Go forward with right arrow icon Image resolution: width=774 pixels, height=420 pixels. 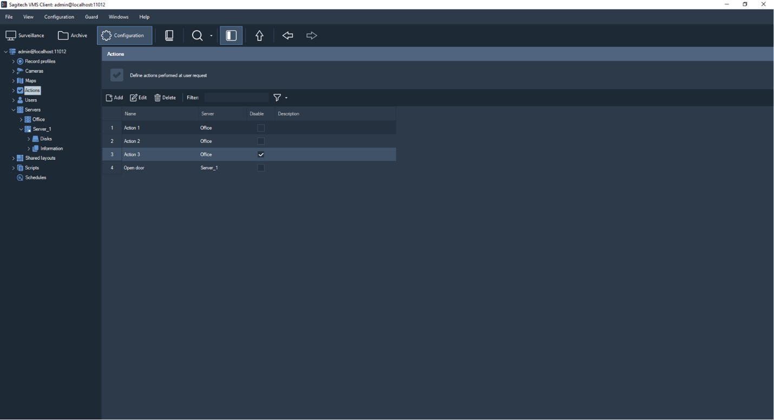(x=311, y=36)
